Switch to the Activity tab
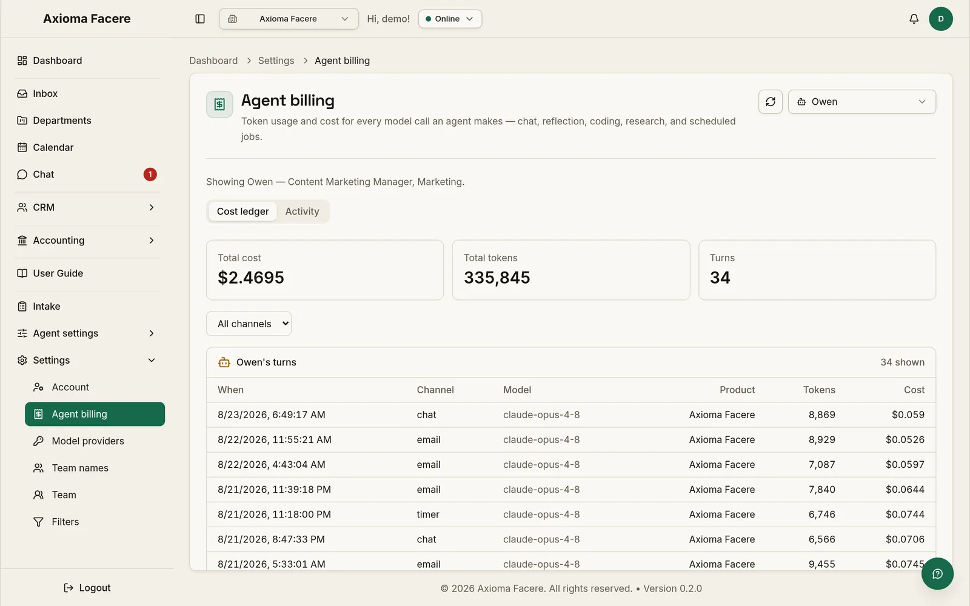 tap(302, 211)
